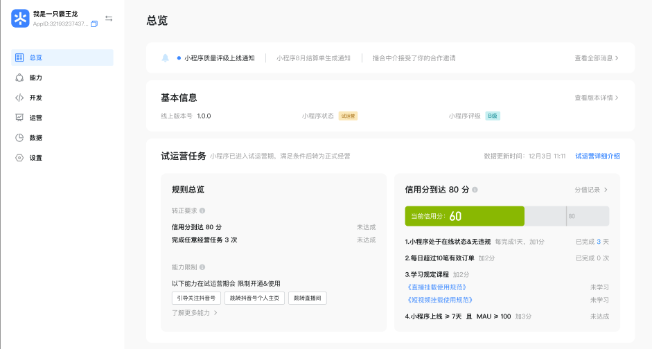The image size is (652, 349).
Task: Click the green credit score progress bar
Action: pos(464,216)
